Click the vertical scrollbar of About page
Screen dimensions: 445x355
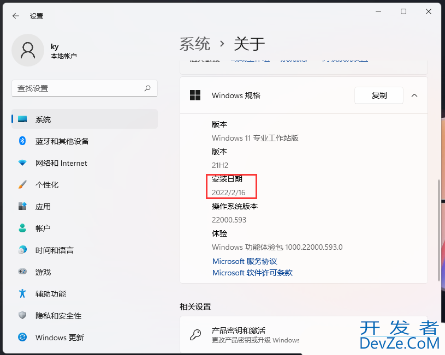click(439, 231)
